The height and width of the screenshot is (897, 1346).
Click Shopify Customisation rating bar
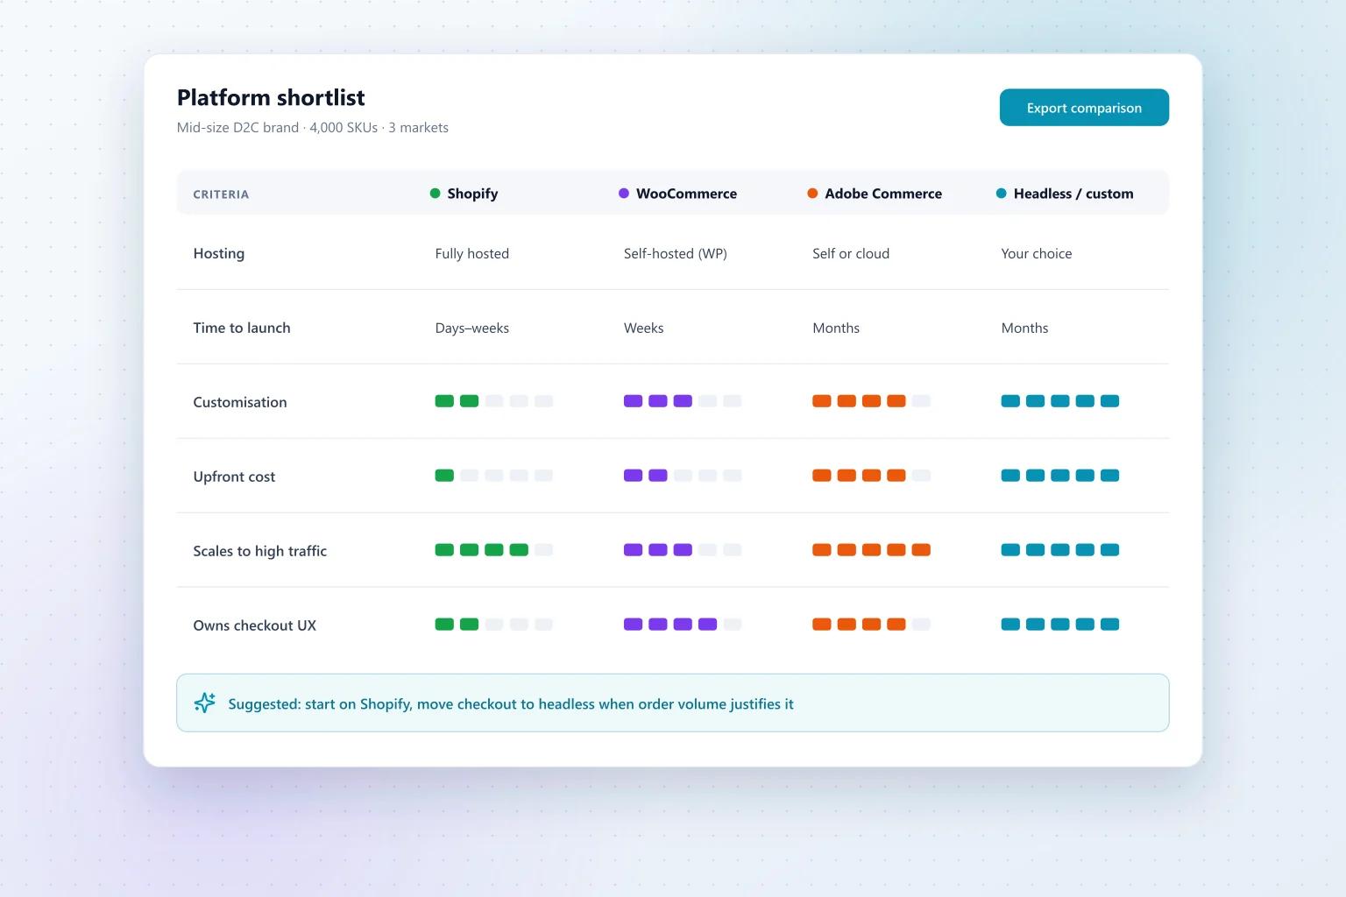494,401
